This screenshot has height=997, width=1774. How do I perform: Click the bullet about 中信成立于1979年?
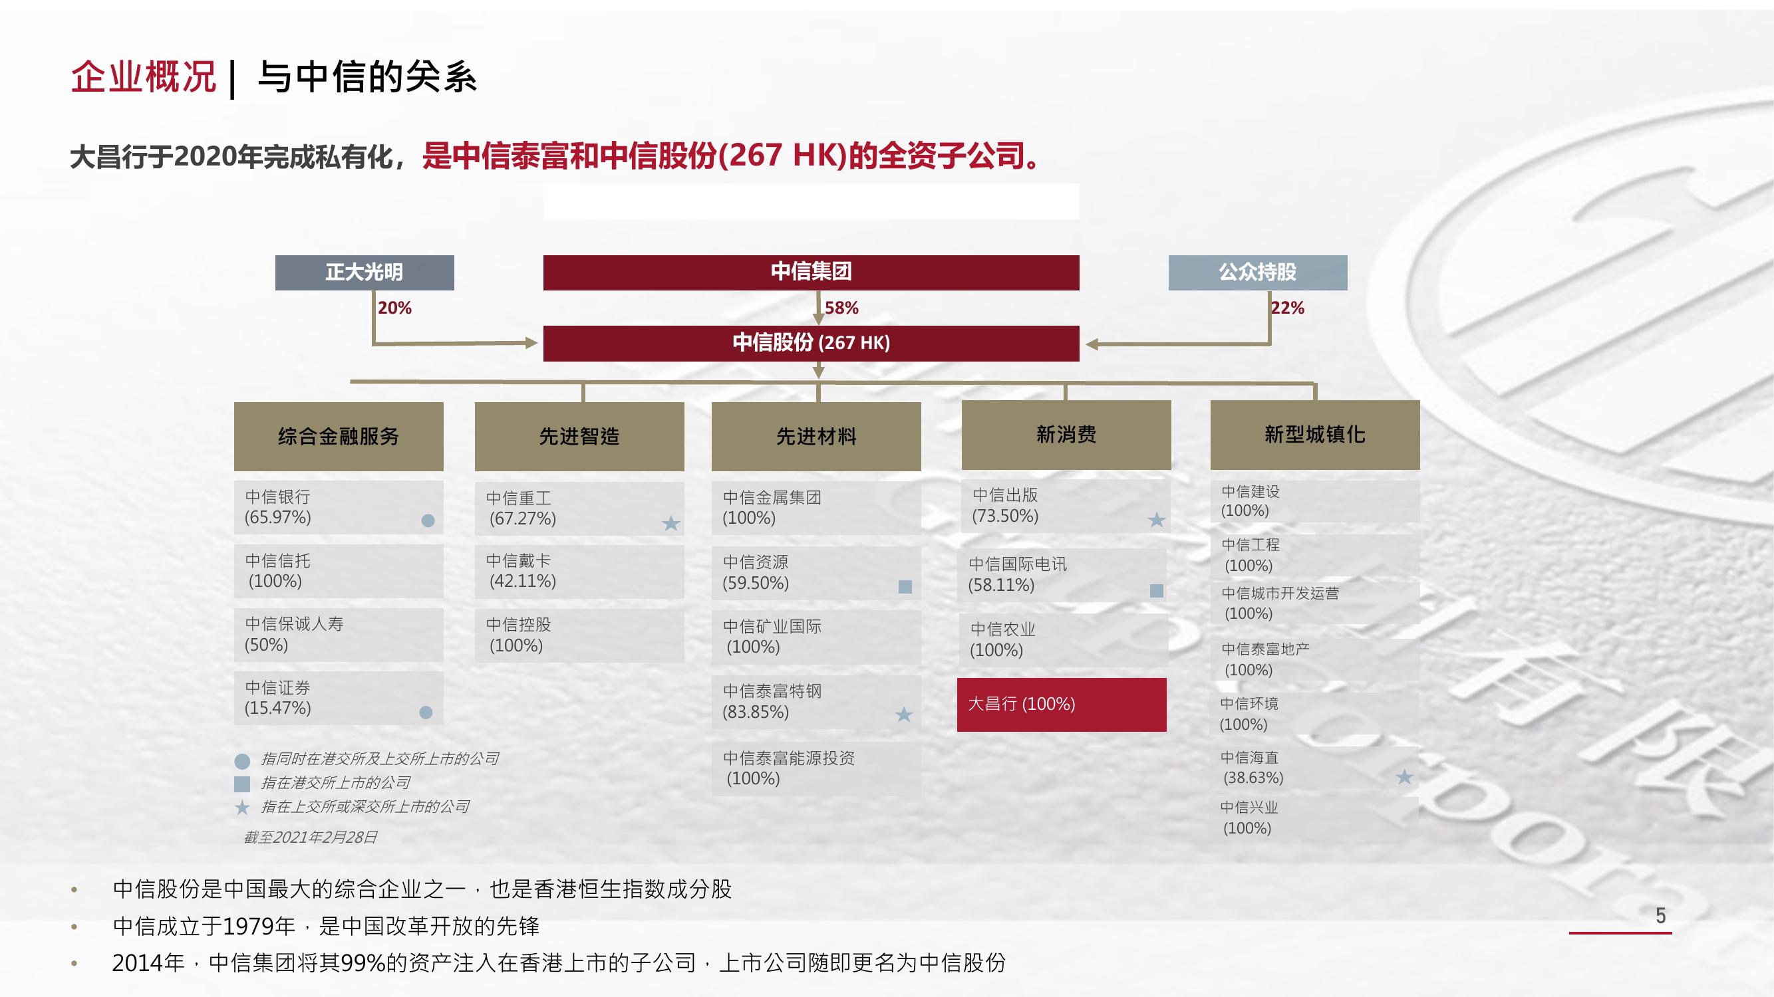(x=327, y=926)
